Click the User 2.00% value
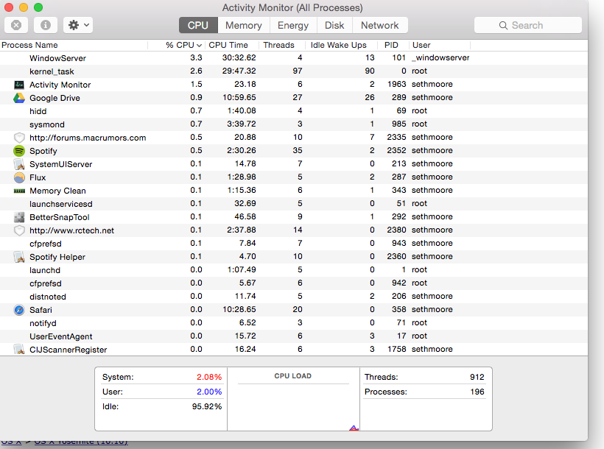This screenshot has width=604, height=449. click(209, 392)
